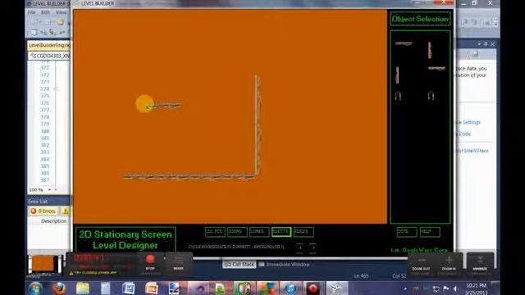The image size is (525, 295).
Task: Switch to the Call Stack tab
Action: pyautogui.click(x=240, y=264)
